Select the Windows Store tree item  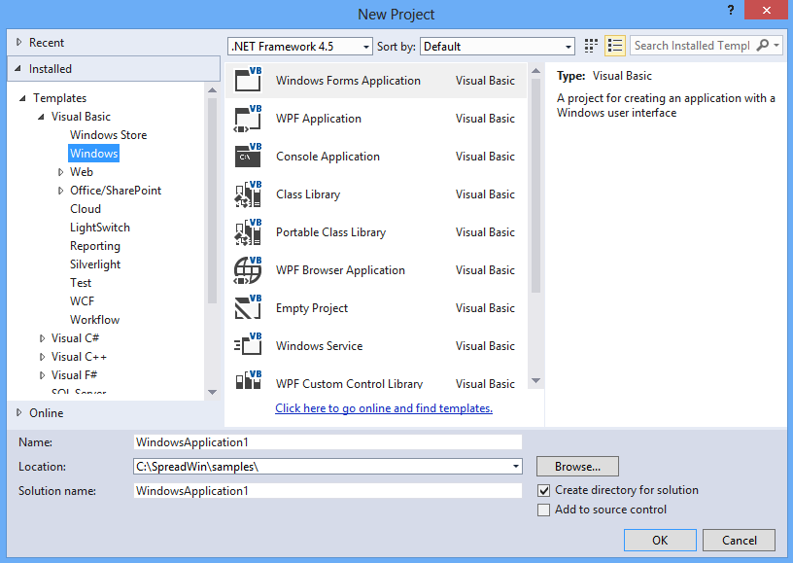(108, 135)
